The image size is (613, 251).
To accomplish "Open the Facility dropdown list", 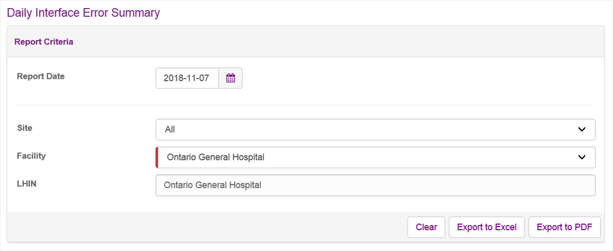I will coord(376,158).
